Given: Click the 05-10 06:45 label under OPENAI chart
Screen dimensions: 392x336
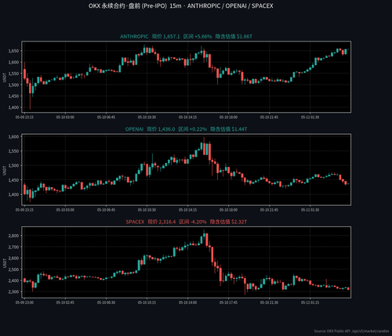Looking at the screenshot, I should [106, 210].
